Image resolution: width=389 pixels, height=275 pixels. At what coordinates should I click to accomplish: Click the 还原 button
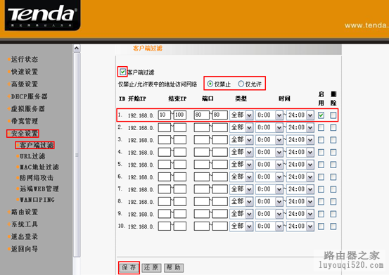[151, 267]
